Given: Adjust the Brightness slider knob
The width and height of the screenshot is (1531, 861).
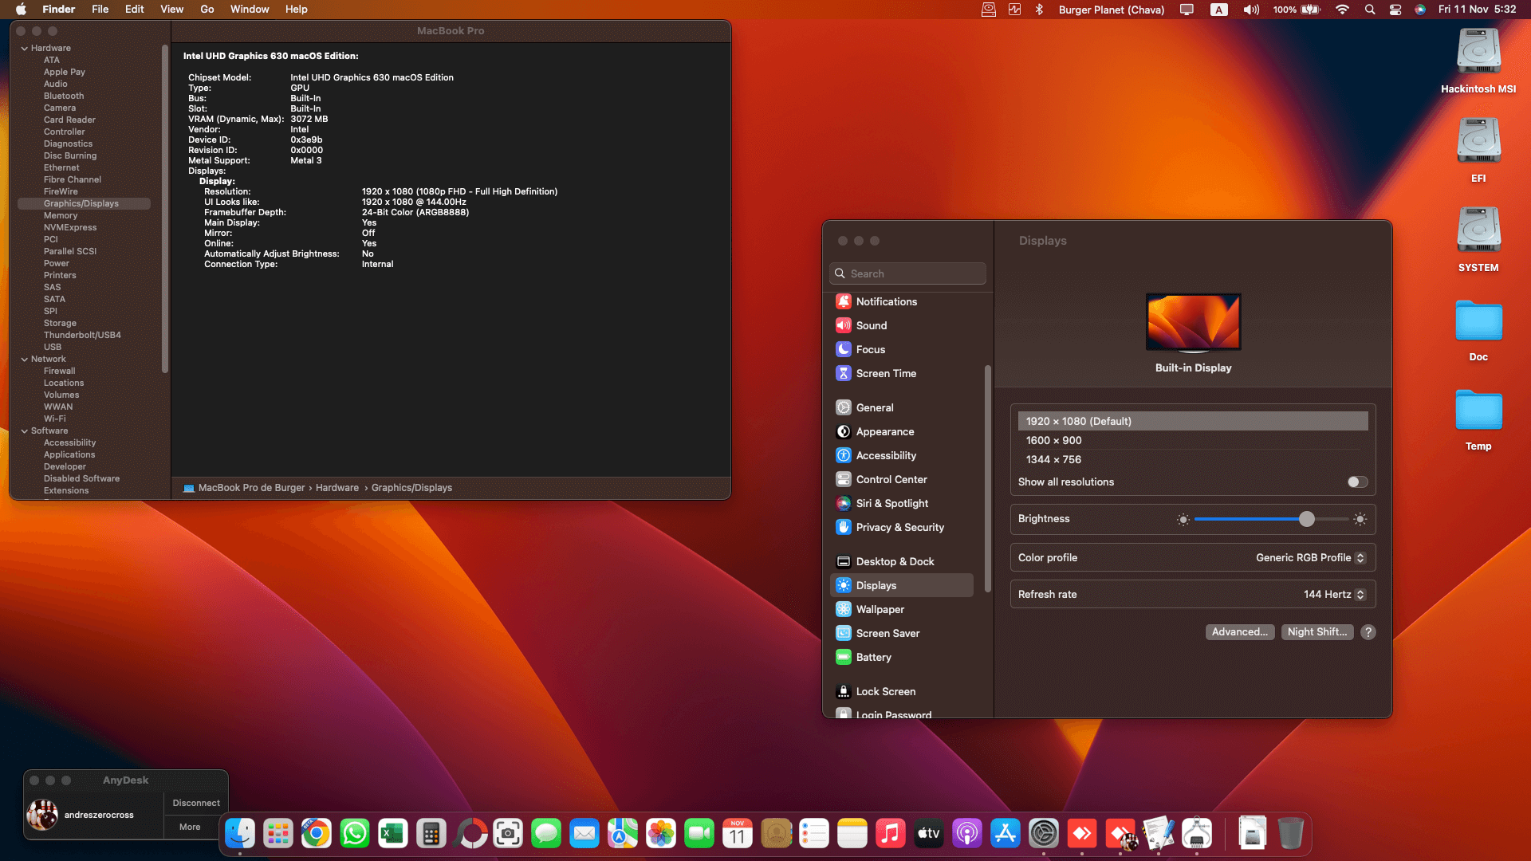Looking at the screenshot, I should pyautogui.click(x=1306, y=519).
